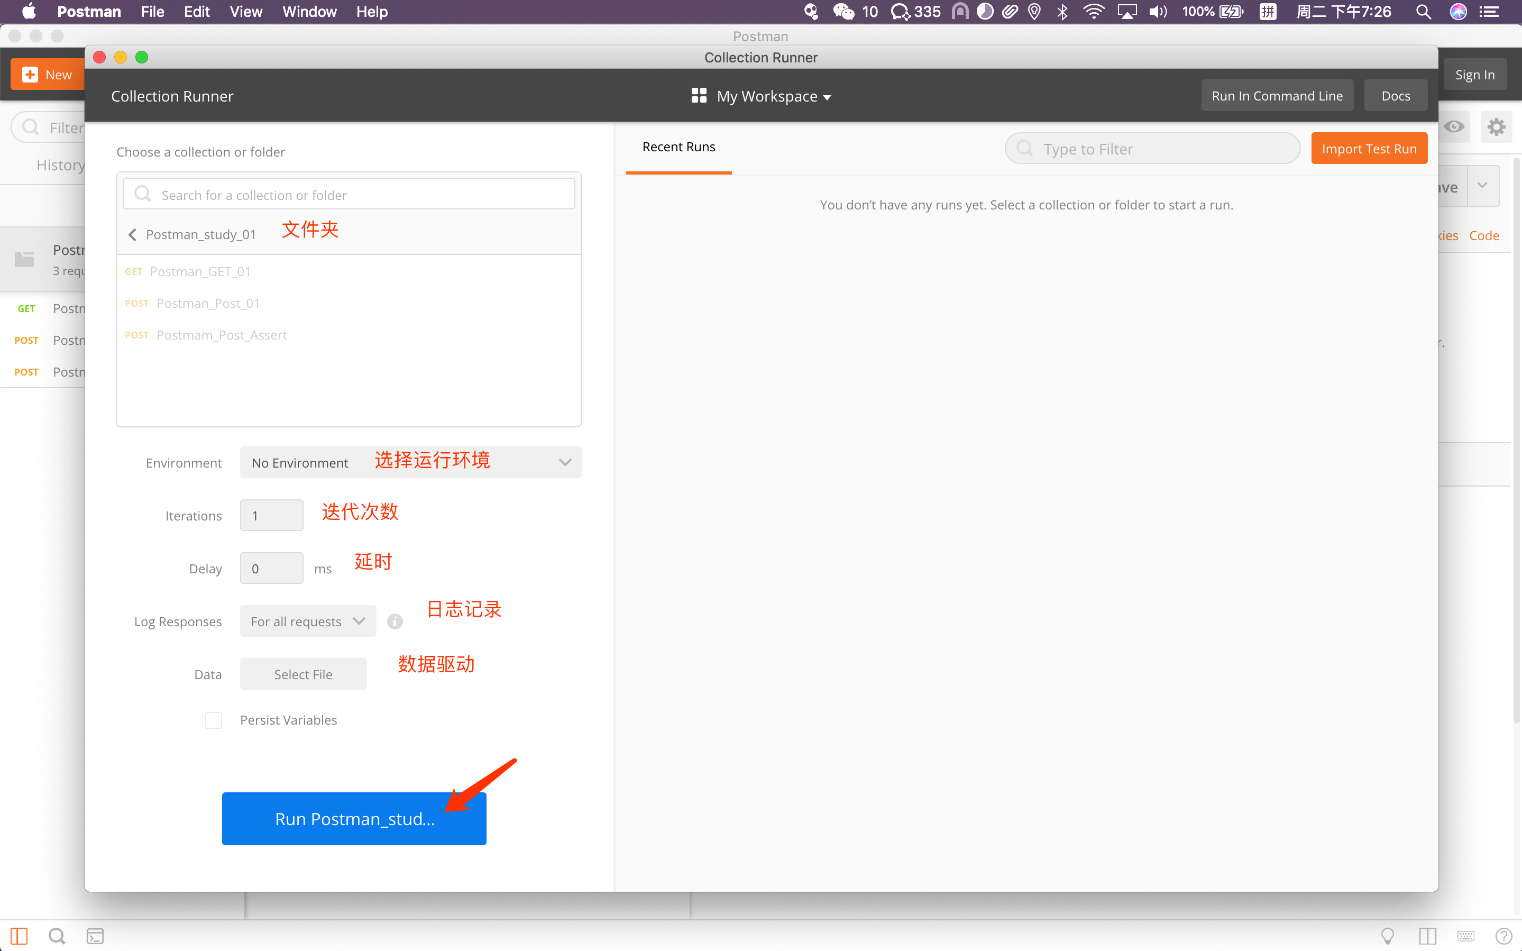Viewport: 1522px width, 951px height.
Task: Click the Filter field in the Postman sidebar
Action: click(49, 127)
